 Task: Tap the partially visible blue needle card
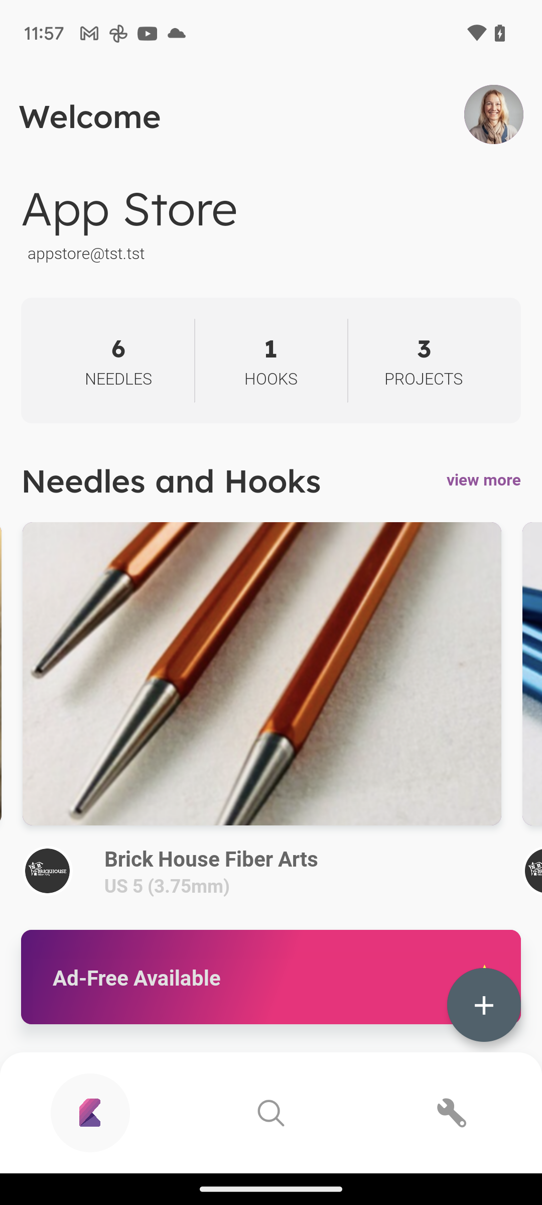(x=532, y=673)
